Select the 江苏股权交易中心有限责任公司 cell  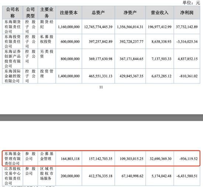point(13,176)
